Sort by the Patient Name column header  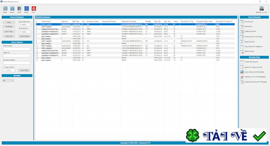tap(46, 21)
